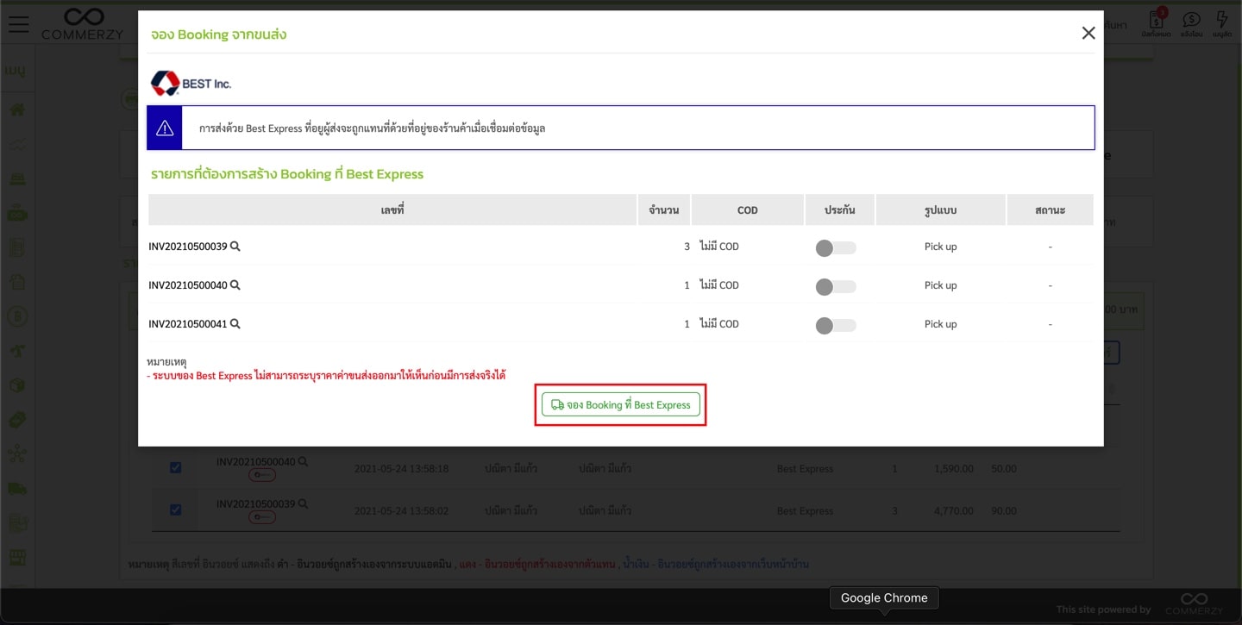Click invoice number INV20210500040 in dialog
This screenshot has height=625, width=1242.
pos(188,285)
